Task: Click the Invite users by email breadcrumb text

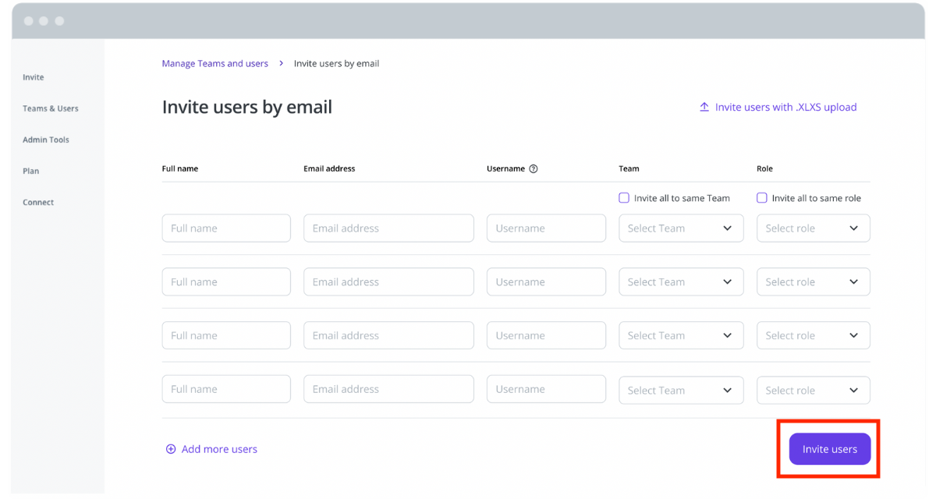Action: (336, 64)
